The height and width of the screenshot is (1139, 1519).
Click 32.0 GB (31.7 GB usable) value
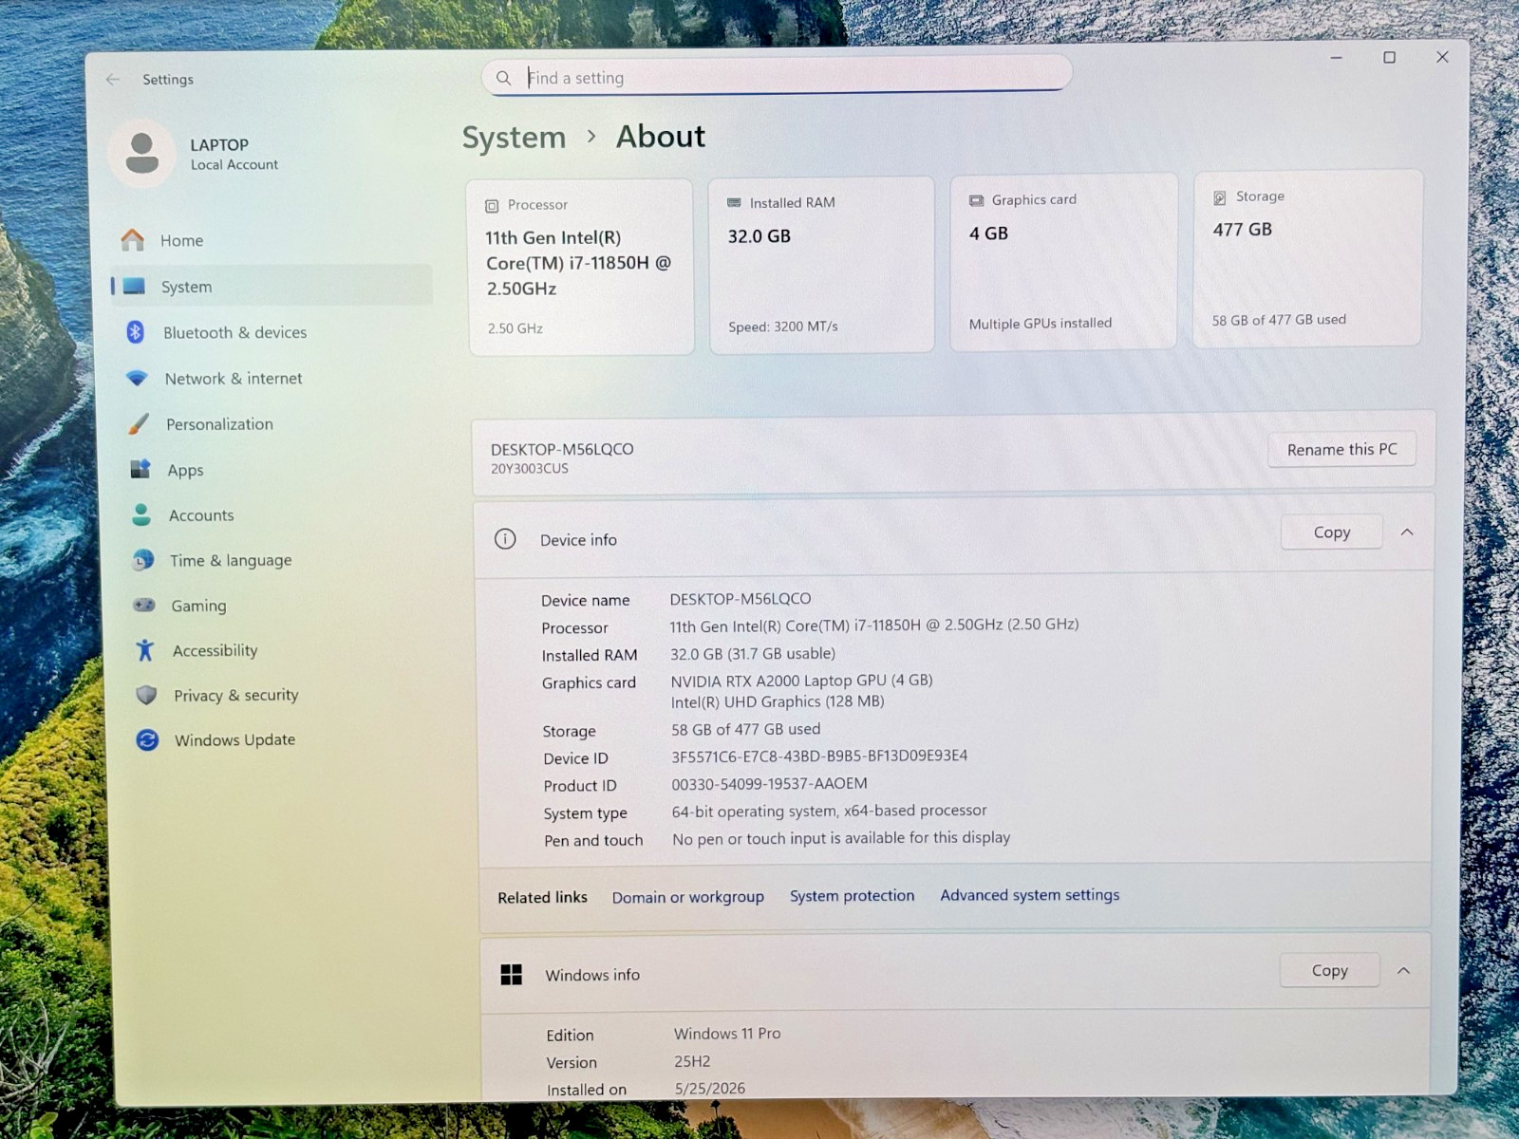point(753,653)
